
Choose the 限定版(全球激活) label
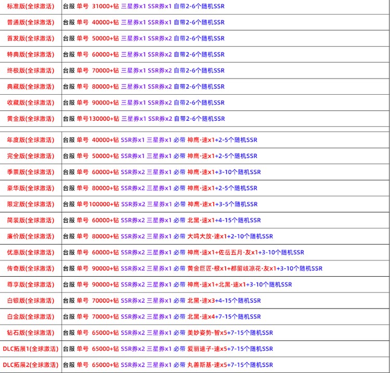(x=30, y=204)
